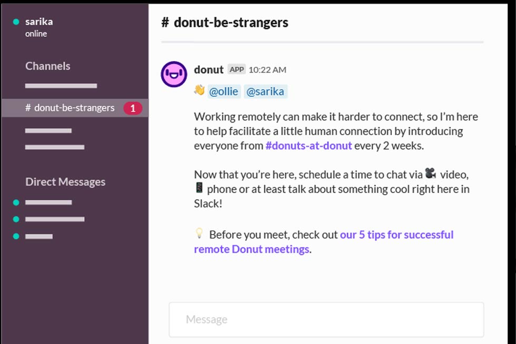Click the @sarika mention
The height and width of the screenshot is (344, 516).
tap(265, 92)
